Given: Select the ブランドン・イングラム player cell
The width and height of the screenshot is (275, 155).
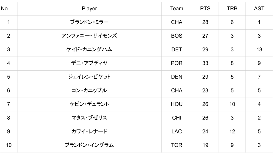Looking at the screenshot, I should click(x=89, y=145).
